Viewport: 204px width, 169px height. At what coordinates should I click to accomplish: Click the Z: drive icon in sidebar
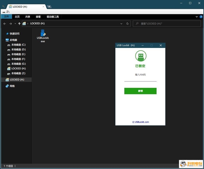pos(9,74)
